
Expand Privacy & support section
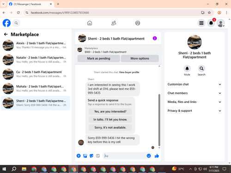[195, 111]
